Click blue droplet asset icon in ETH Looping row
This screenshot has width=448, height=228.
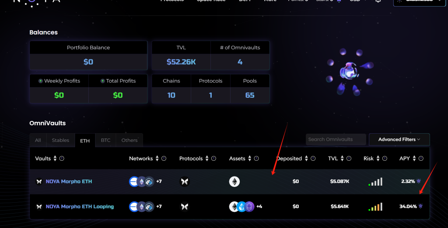[x=242, y=206]
